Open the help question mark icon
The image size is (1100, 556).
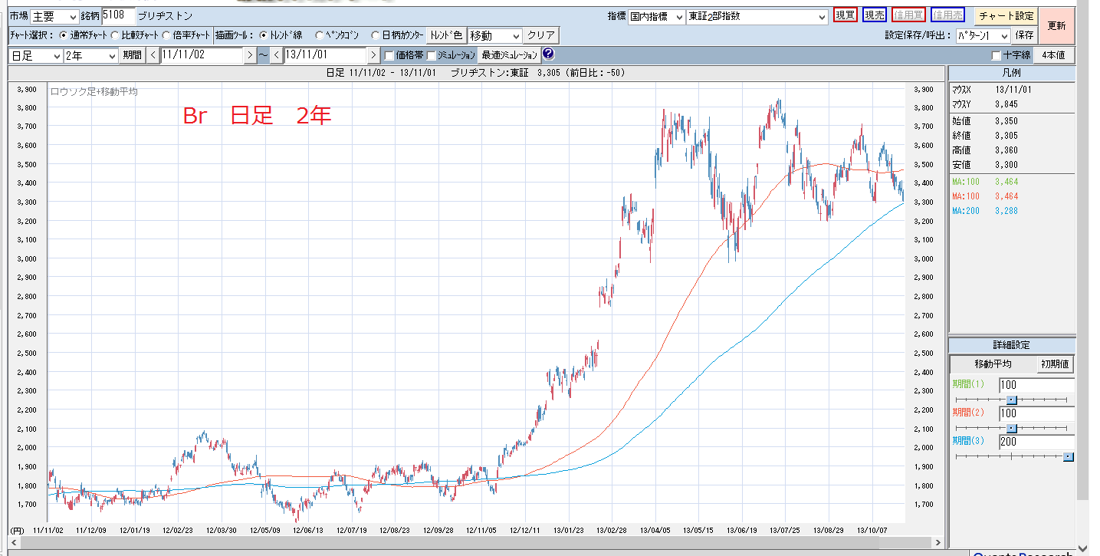547,54
